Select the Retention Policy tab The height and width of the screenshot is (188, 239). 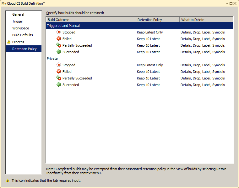tap(24, 49)
